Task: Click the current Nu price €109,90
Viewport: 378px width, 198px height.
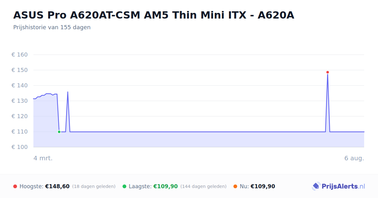Action: pyautogui.click(x=263, y=186)
